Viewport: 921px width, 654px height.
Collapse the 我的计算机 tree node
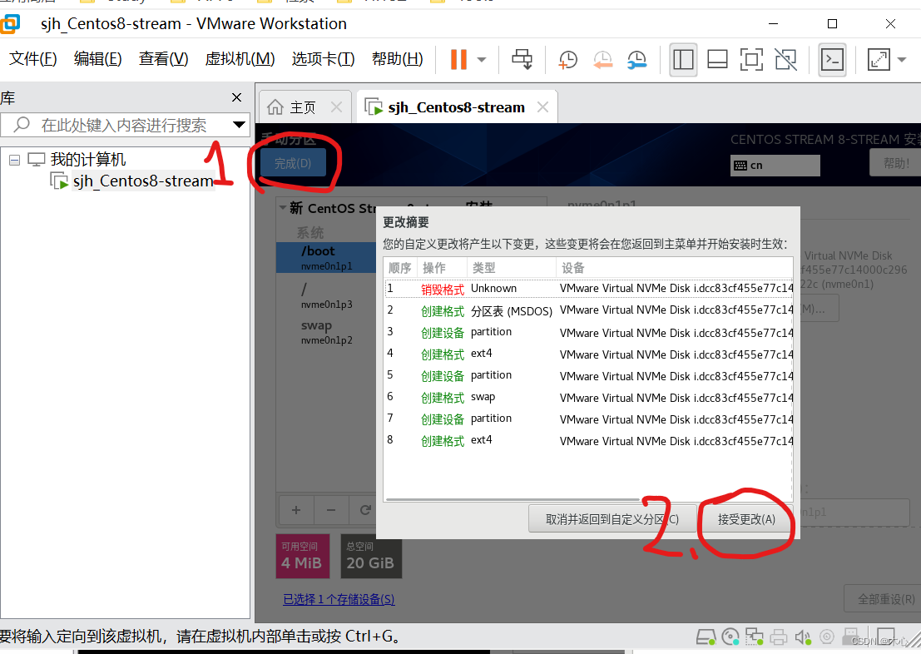tap(15, 160)
